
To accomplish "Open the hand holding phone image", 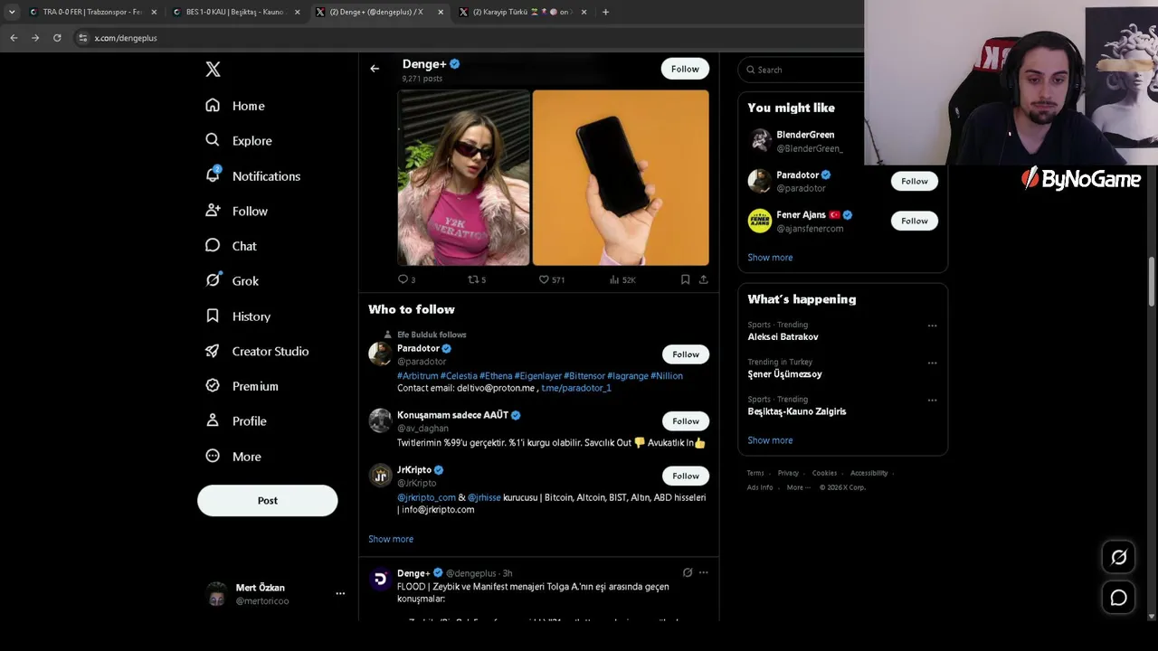I will point(621,177).
